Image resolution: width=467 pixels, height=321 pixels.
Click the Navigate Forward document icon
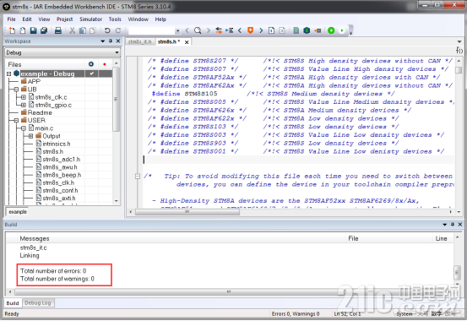pos(282,30)
